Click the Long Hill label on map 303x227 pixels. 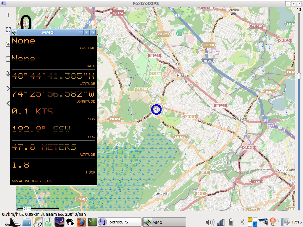161,194
